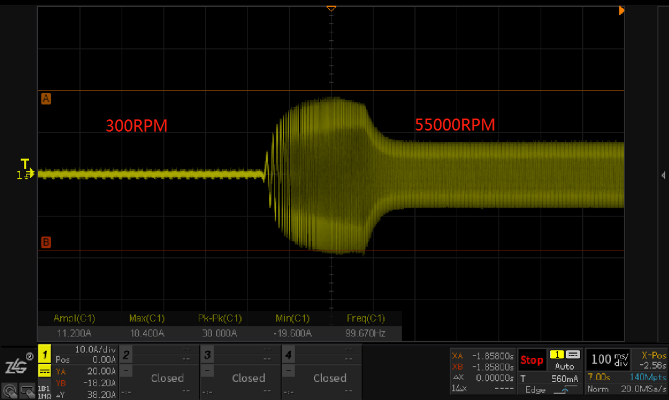Enable channel 3 via its number badge
This screenshot has width=669, height=400.
coord(208,355)
